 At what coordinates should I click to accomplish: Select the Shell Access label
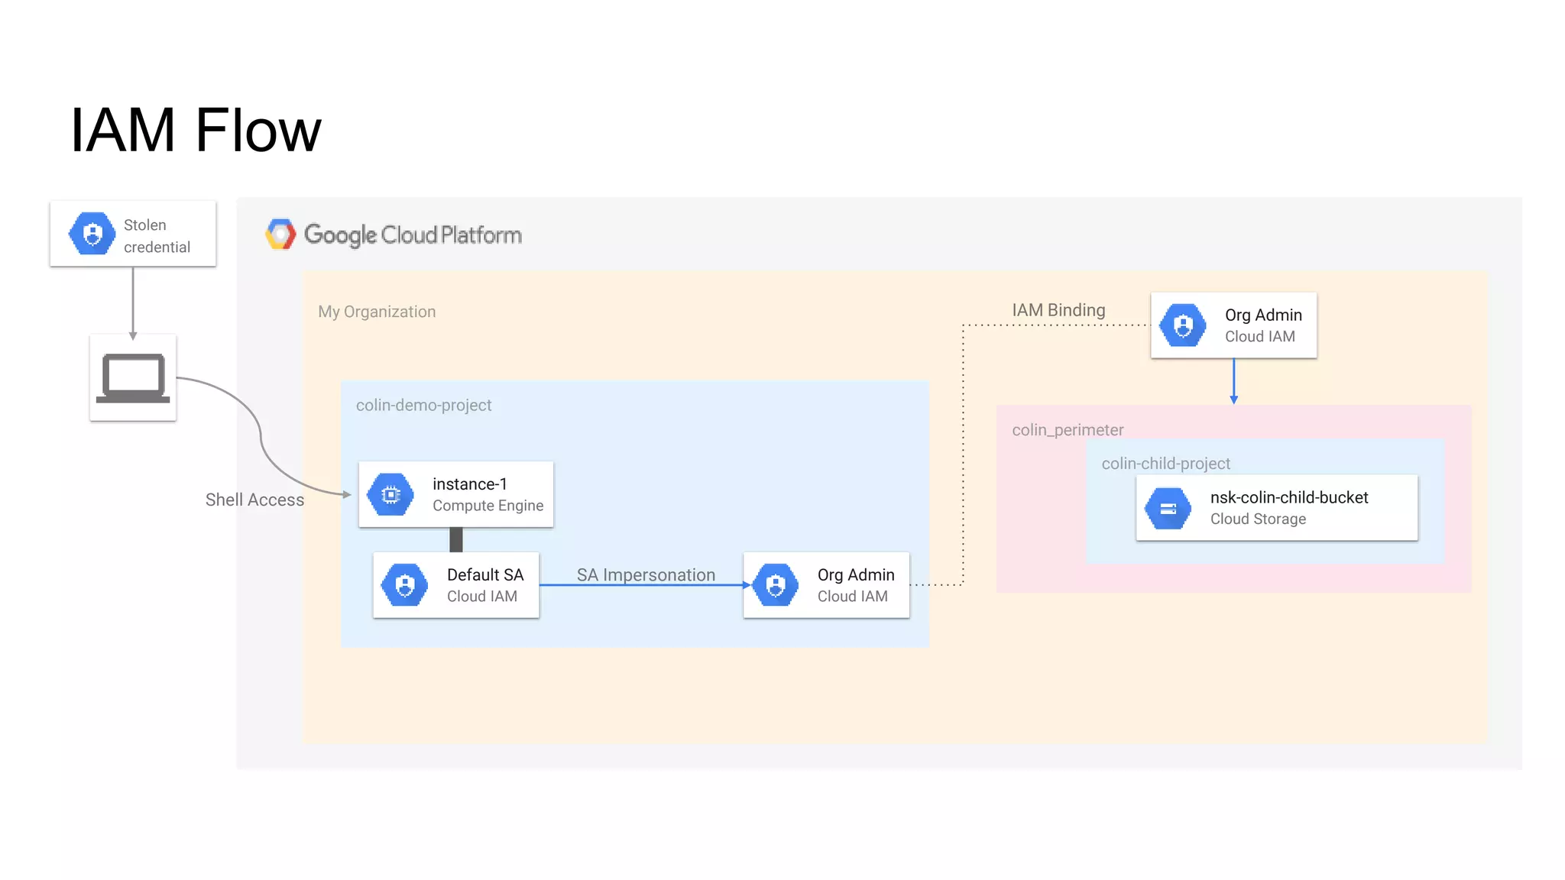254,500
